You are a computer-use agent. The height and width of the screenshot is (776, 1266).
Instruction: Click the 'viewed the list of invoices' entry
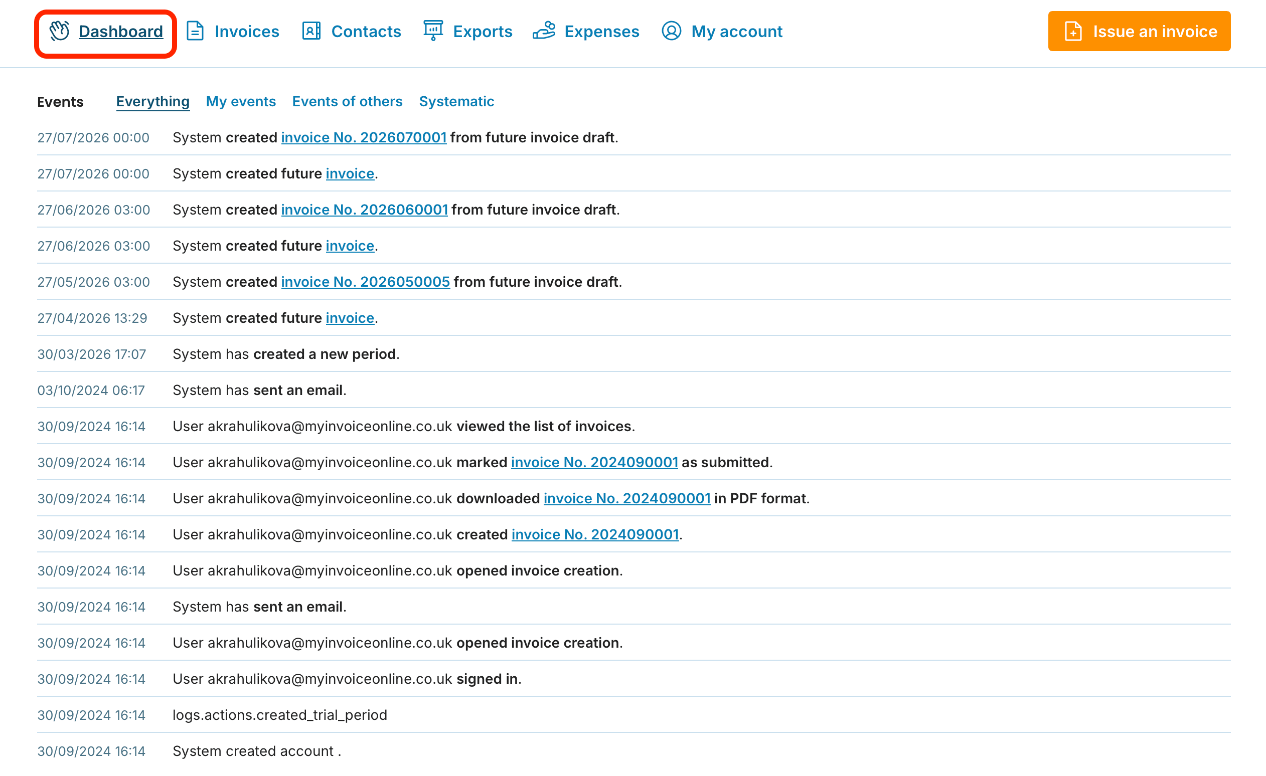404,426
